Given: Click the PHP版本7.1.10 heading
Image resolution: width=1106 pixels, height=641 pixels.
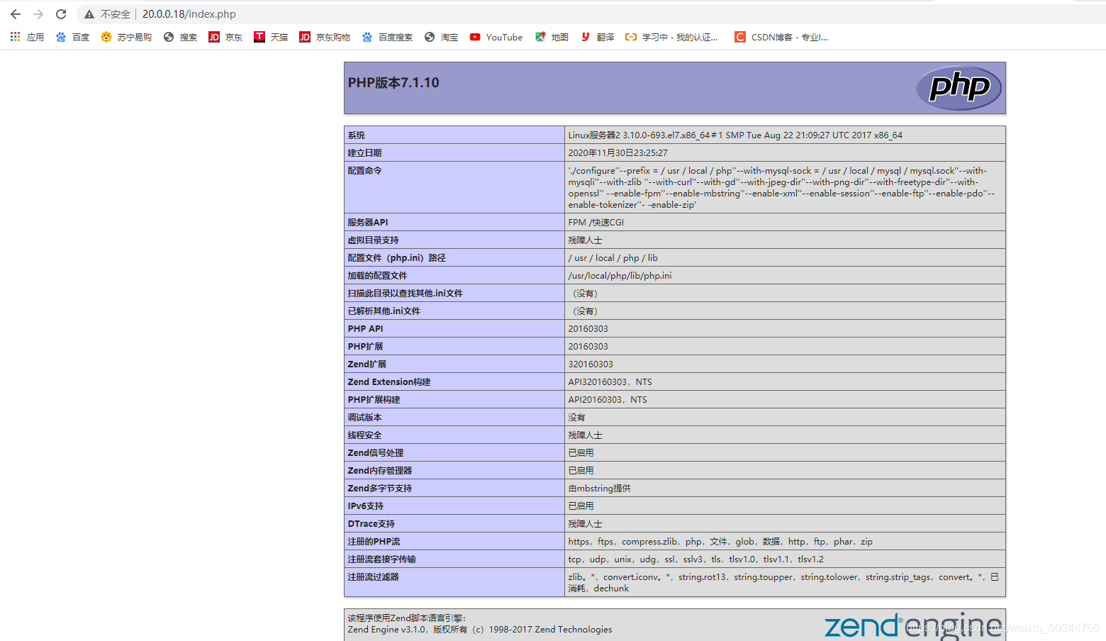Looking at the screenshot, I should [393, 83].
